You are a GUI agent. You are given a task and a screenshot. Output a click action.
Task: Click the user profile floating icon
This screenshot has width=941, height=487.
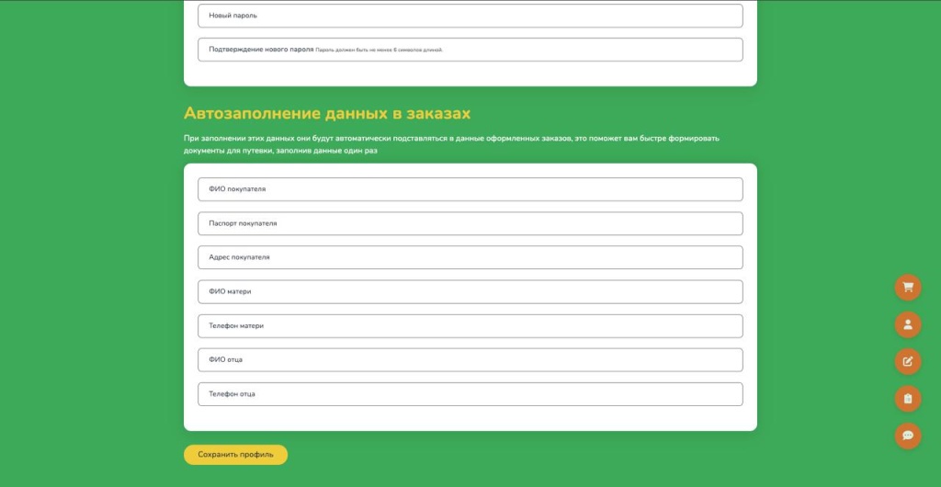tap(908, 324)
